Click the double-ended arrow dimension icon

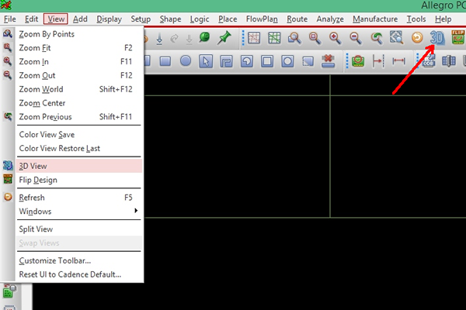(x=398, y=61)
